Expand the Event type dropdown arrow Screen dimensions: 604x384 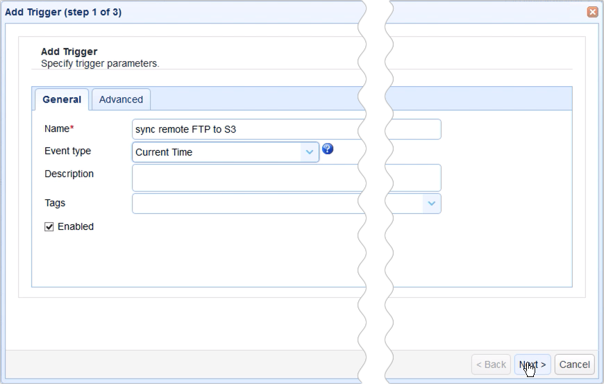tap(310, 152)
